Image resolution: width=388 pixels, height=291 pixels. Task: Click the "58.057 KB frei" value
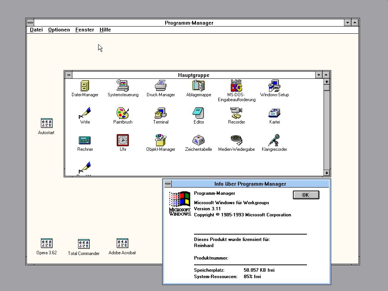pos(259,270)
